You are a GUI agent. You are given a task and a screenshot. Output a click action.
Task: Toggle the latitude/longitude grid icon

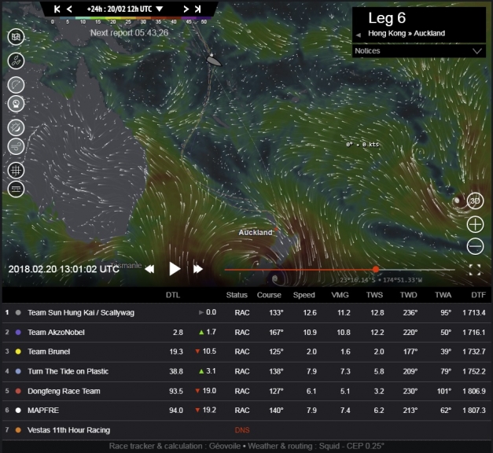point(16,171)
